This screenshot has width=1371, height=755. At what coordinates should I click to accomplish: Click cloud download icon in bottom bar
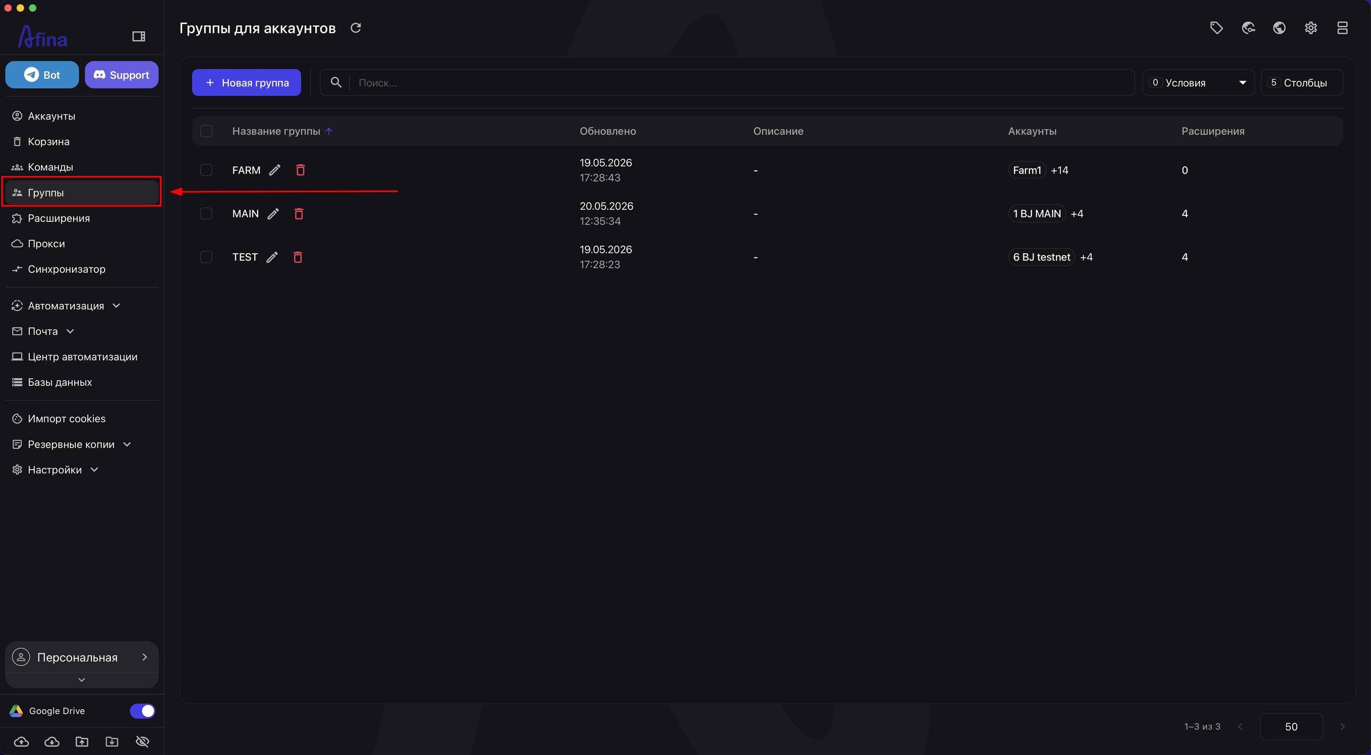tap(52, 742)
